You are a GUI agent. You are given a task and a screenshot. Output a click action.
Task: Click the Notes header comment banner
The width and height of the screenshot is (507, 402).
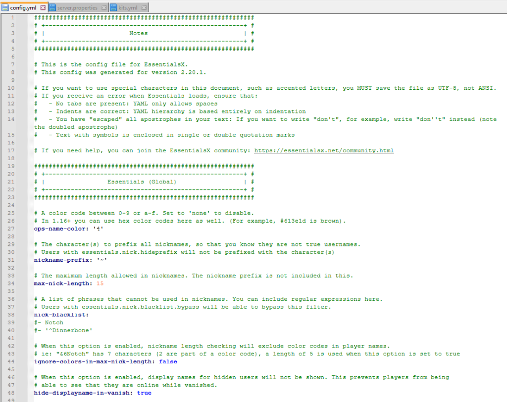pyautogui.click(x=138, y=33)
